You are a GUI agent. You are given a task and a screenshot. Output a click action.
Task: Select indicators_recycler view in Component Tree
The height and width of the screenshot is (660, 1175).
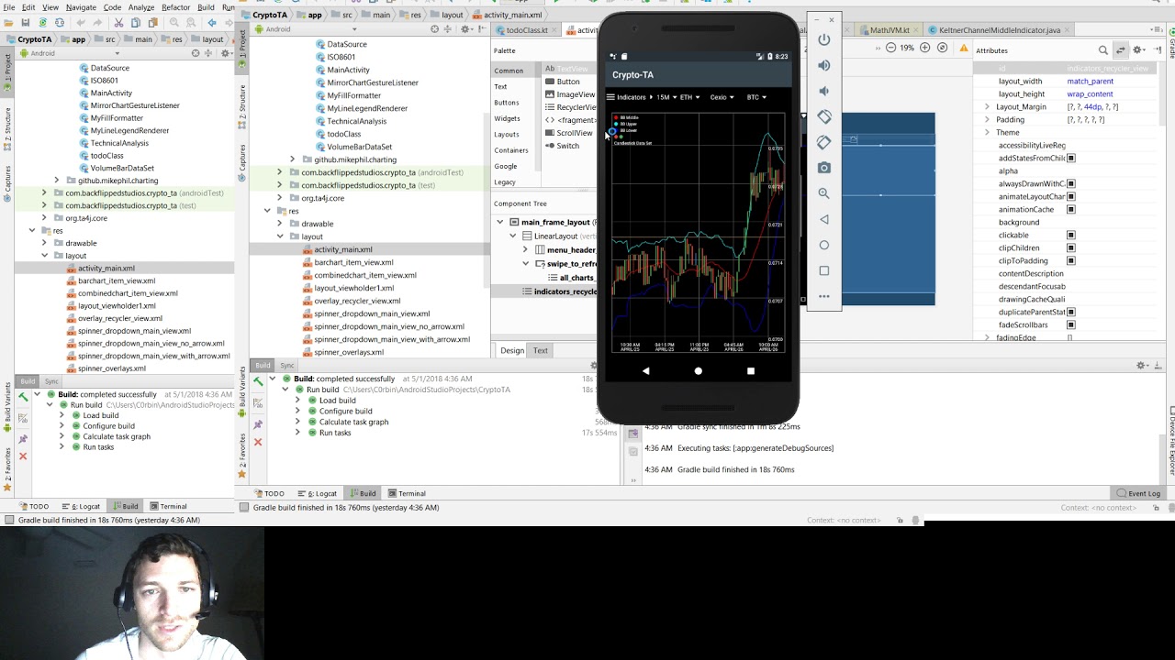coord(560,291)
